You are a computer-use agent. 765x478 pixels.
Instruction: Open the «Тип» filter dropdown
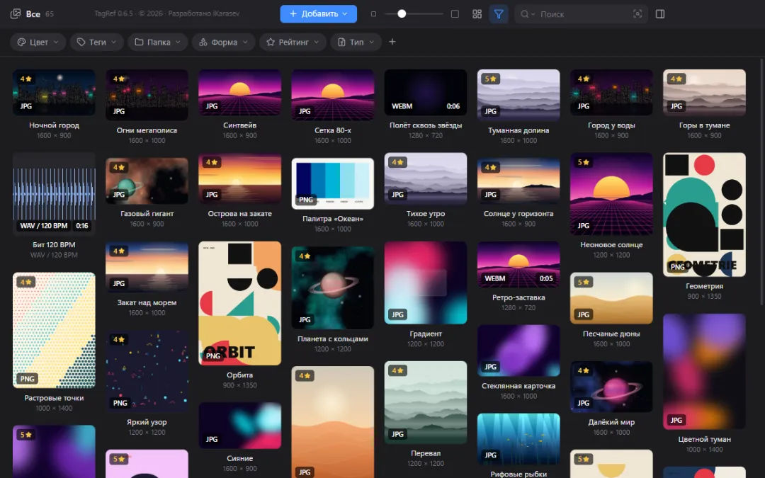click(356, 42)
